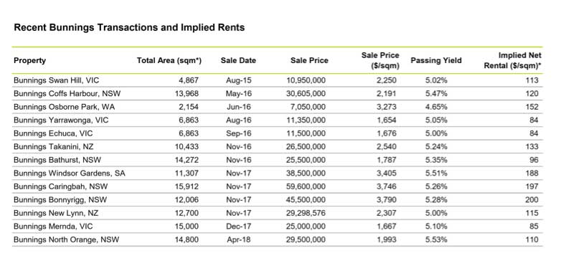The height and width of the screenshot is (271, 566).
Task: Select Bunnings Takanini, NZ entry
Action: click(x=53, y=146)
